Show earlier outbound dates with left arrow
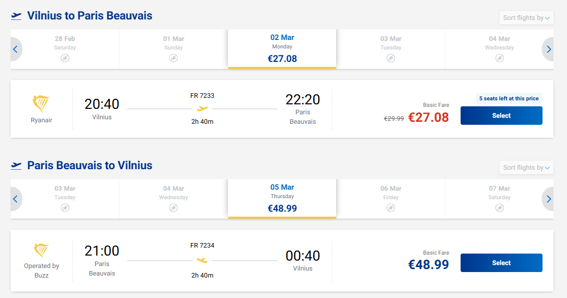567x298 pixels. pyautogui.click(x=15, y=49)
